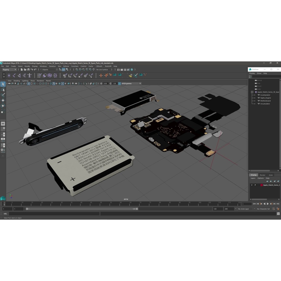Collapse the Apple_Watch_Series_SE group in Outliner
The height and width of the screenshot is (281, 281).
tap(252, 92)
